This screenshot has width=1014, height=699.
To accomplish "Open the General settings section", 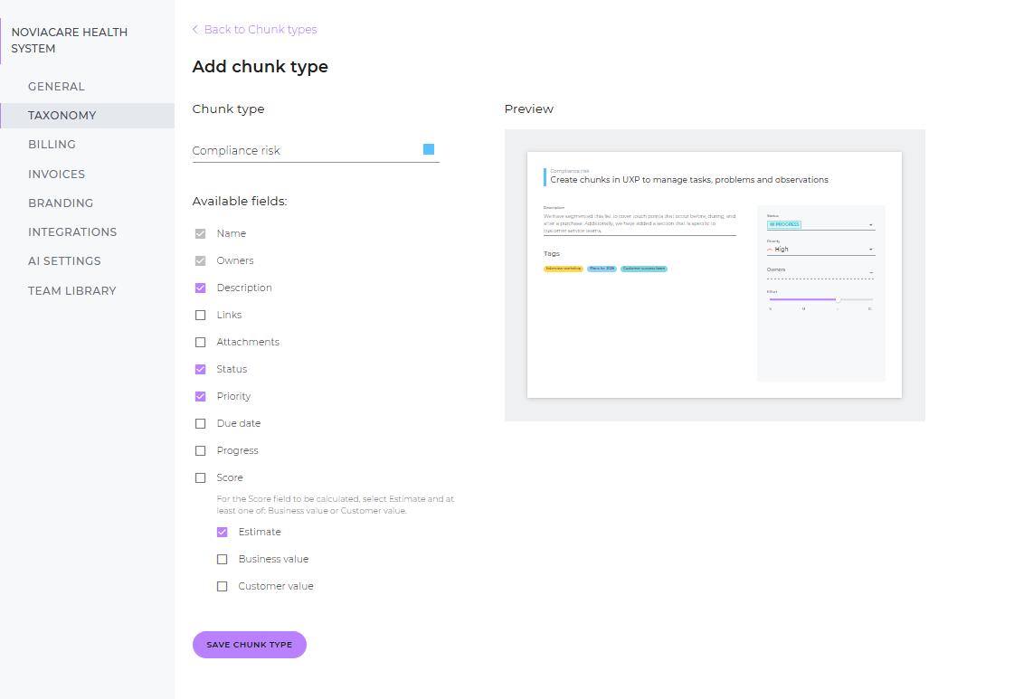I will [56, 87].
